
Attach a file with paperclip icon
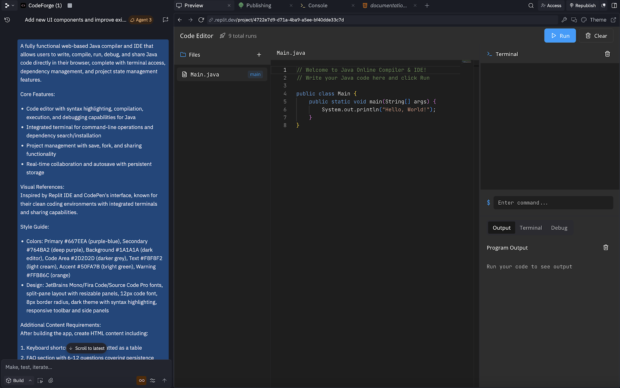point(51,381)
